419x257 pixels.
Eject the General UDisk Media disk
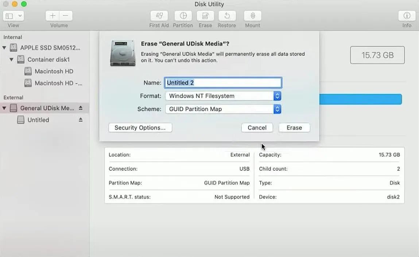click(81, 108)
